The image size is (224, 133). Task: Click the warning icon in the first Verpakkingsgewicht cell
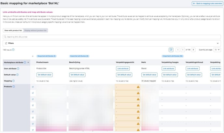click(x=138, y=87)
